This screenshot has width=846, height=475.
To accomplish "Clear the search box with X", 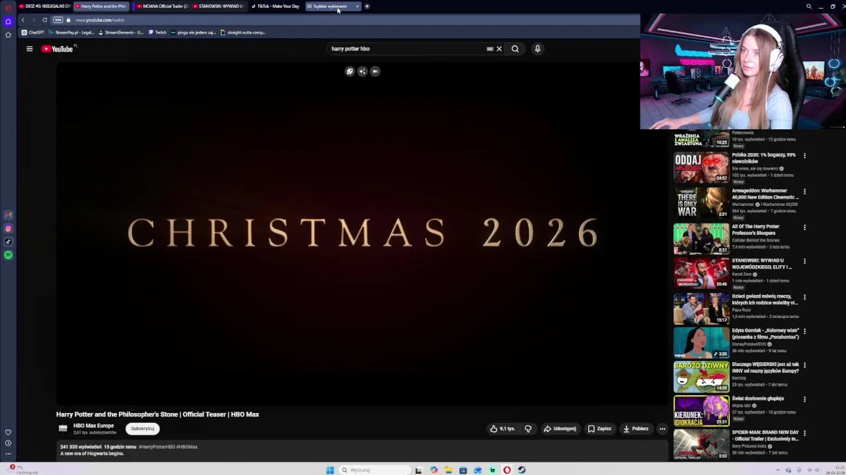I will tap(499, 49).
